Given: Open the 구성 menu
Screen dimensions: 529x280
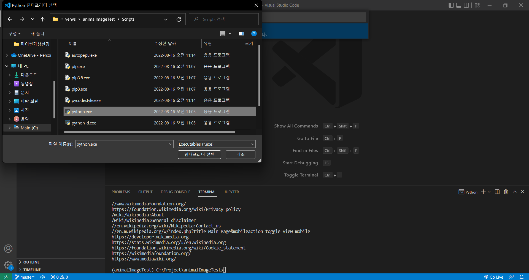Looking at the screenshot, I should click(14, 34).
